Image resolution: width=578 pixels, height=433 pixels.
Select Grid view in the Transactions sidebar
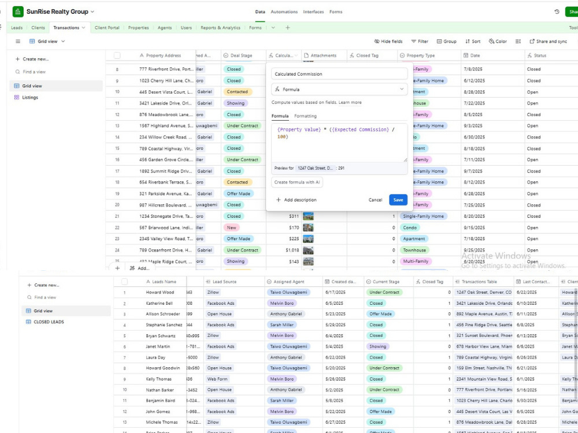pos(56,86)
